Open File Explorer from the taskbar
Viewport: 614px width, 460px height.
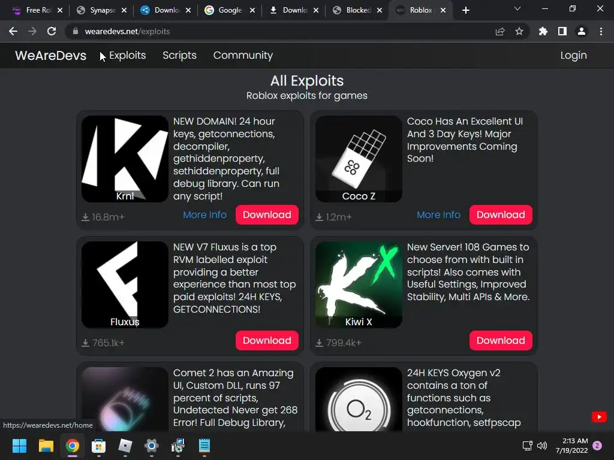(x=46, y=446)
